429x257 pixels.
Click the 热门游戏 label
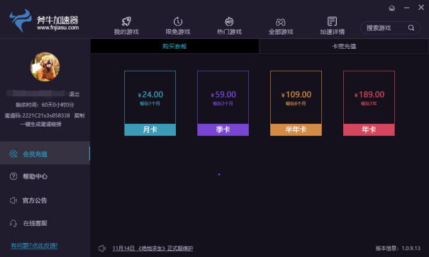229,32
